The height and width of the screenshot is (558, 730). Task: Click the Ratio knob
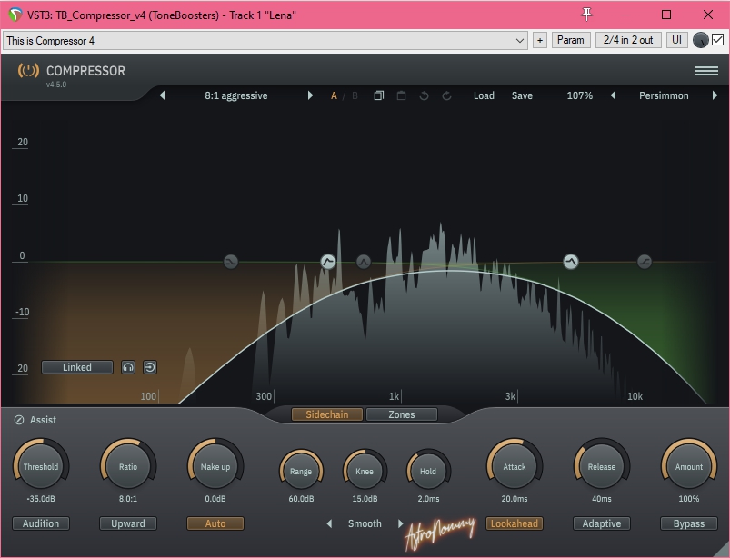(x=128, y=466)
